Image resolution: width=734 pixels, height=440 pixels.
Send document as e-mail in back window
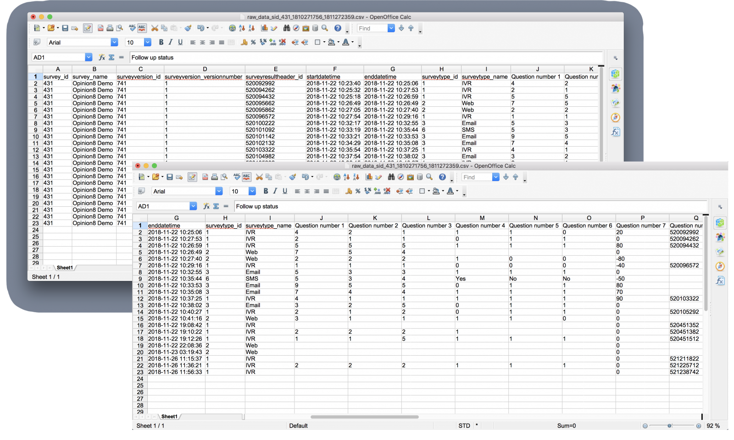pyautogui.click(x=75, y=28)
